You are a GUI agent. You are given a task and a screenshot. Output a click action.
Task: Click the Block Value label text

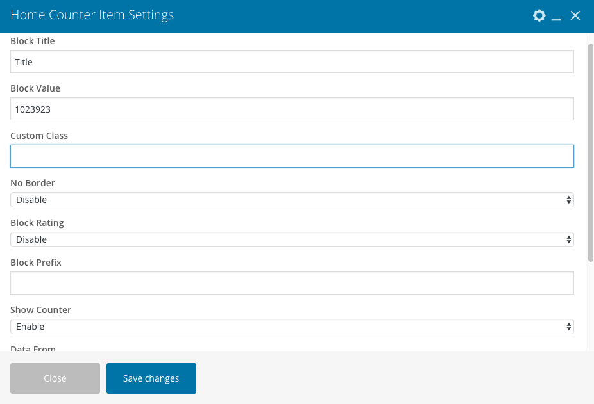(35, 88)
